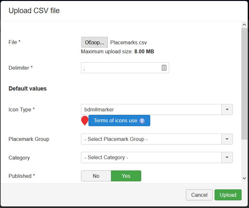Set Published to No
The height and width of the screenshot is (208, 249).
point(96,176)
